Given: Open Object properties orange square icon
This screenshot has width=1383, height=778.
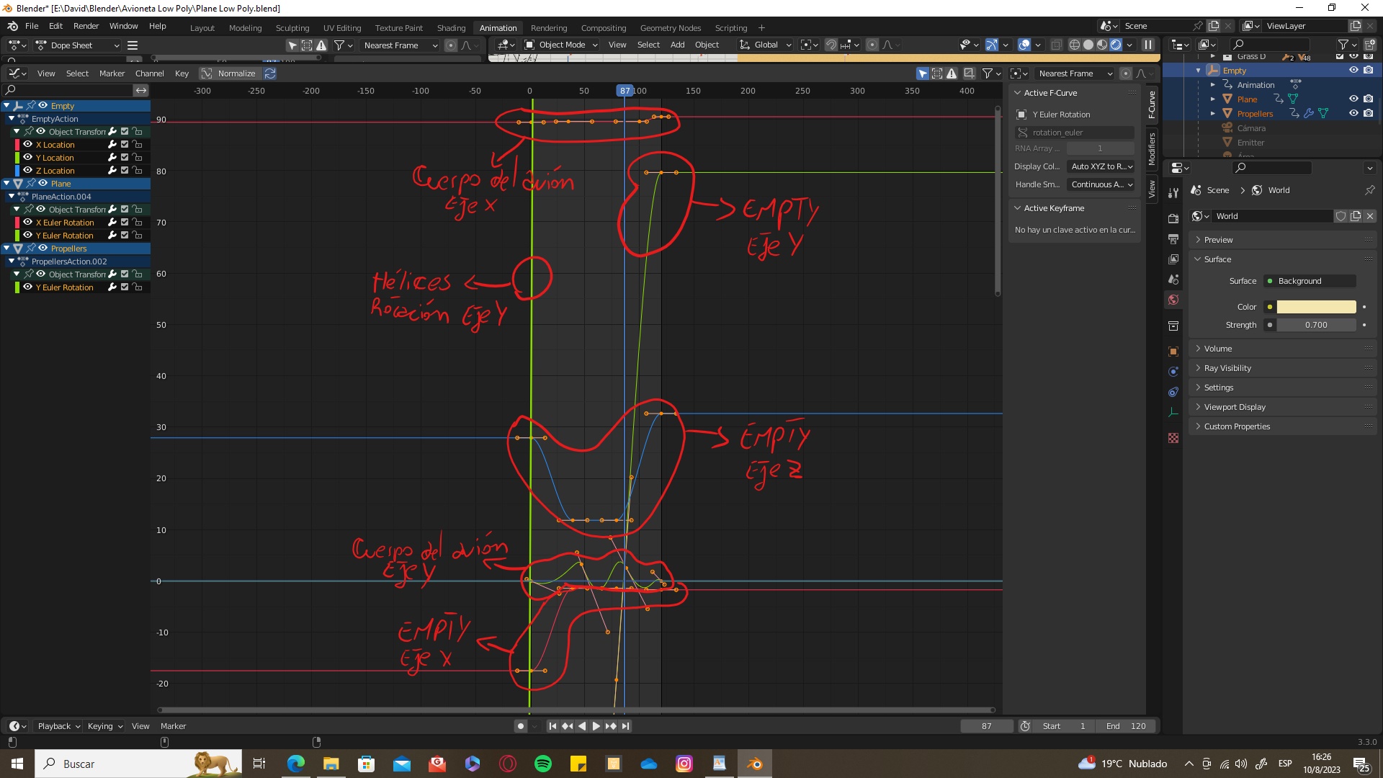Looking at the screenshot, I should pyautogui.click(x=1173, y=352).
